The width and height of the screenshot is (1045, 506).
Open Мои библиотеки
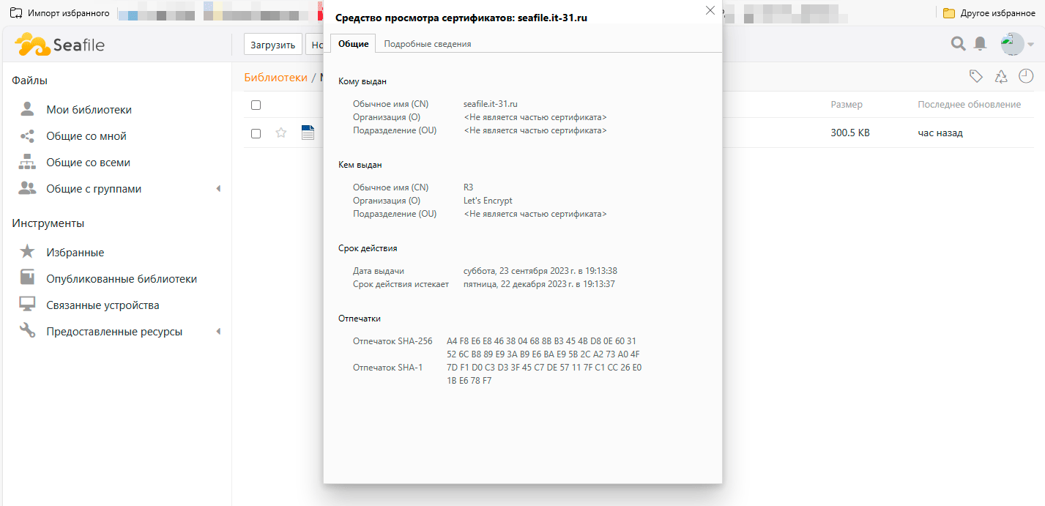(89, 110)
